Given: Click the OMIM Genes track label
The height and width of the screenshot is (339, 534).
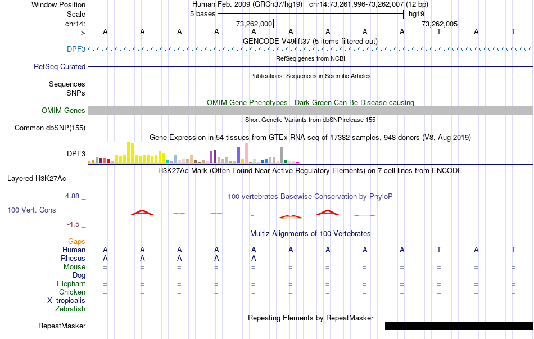Looking at the screenshot, I should tap(64, 110).
